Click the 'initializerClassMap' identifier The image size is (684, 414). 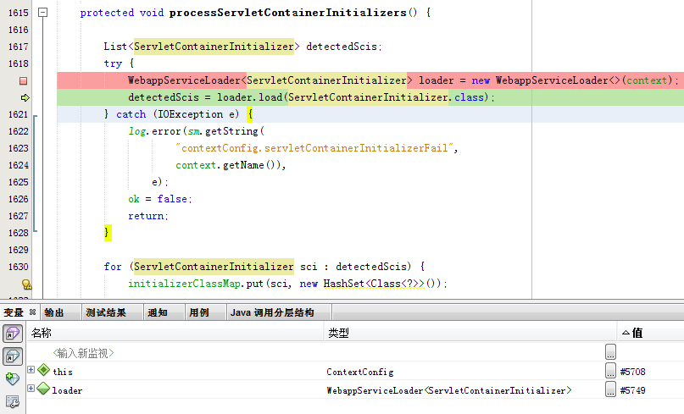point(184,284)
